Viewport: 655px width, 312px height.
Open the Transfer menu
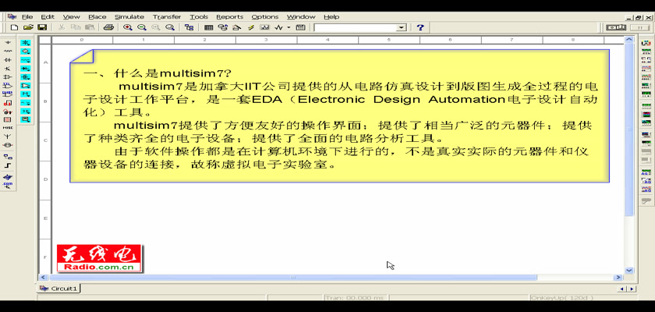[167, 16]
